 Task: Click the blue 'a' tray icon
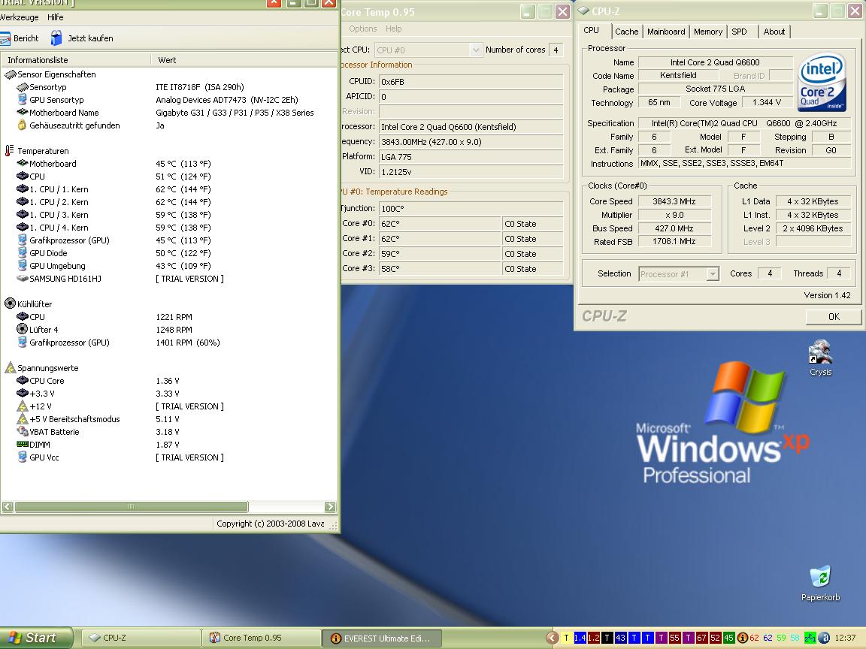823,638
